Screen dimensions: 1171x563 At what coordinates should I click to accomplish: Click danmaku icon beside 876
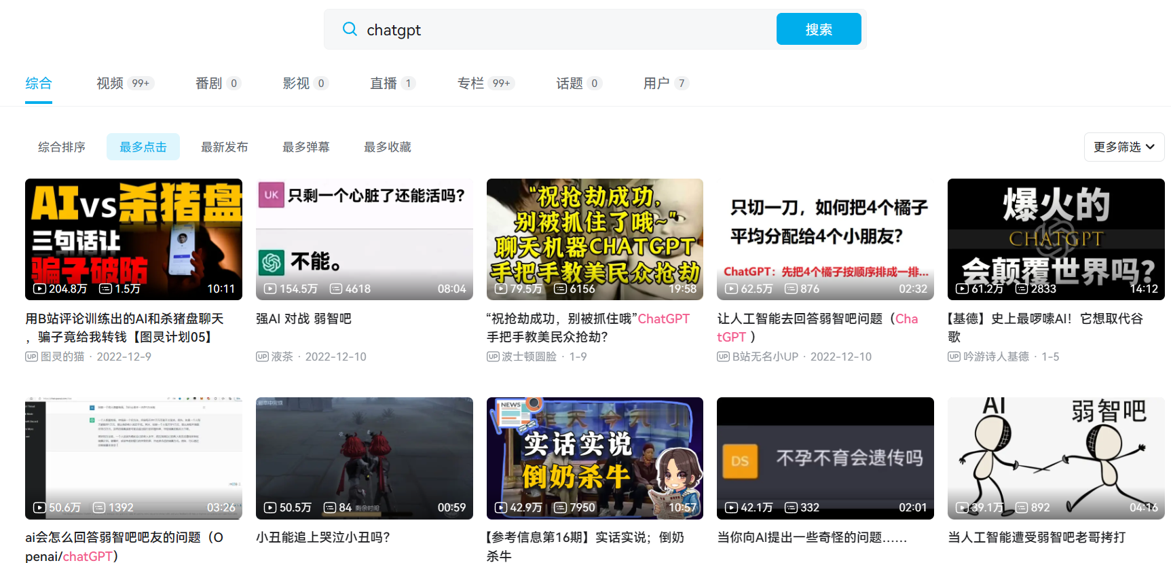tap(792, 289)
